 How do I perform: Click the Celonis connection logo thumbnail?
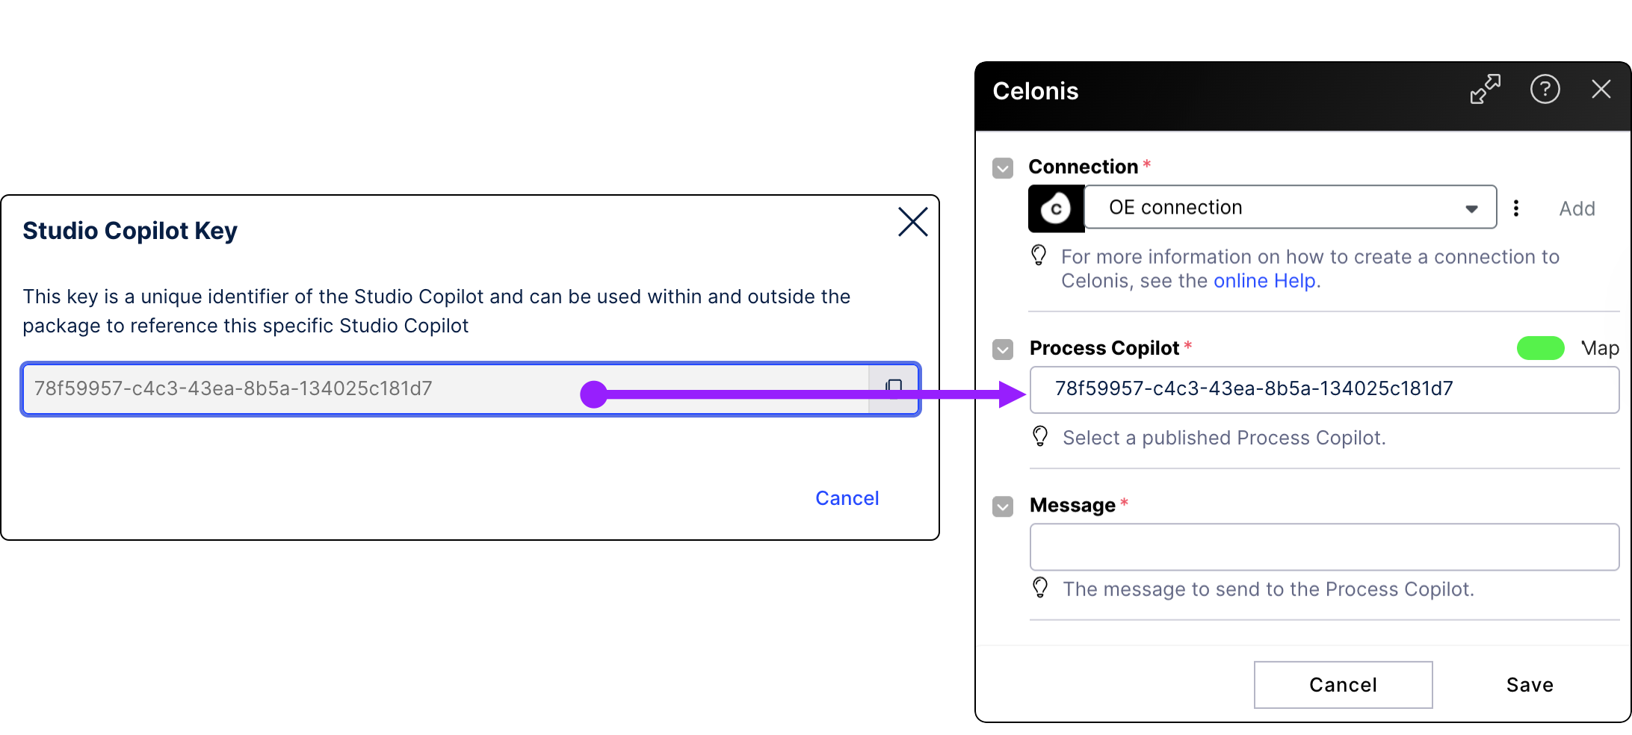tap(1056, 208)
